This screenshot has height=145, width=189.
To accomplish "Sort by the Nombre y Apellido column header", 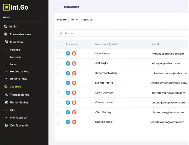I will (107, 44).
